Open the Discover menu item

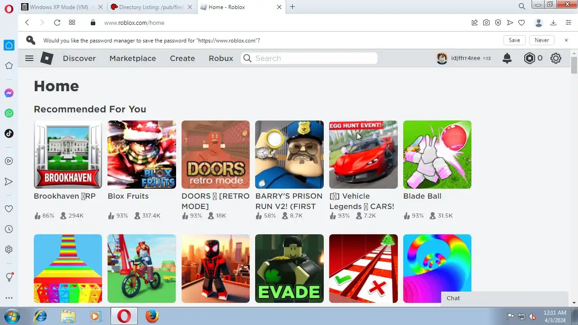pos(79,58)
